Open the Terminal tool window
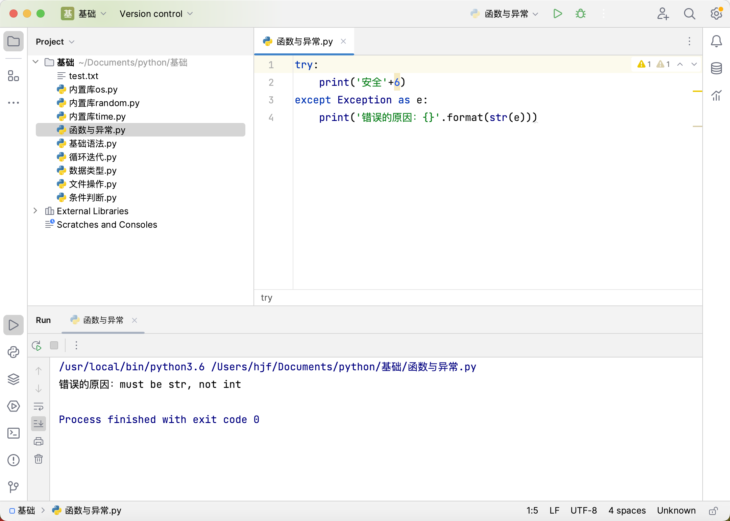 coord(14,433)
